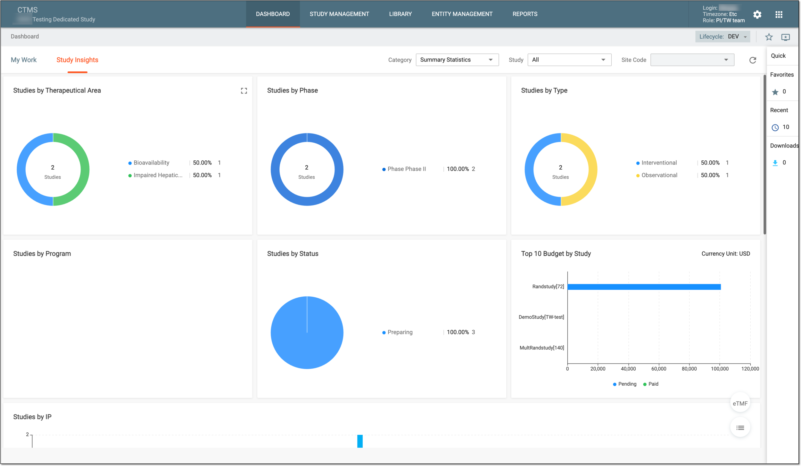Click the Recent clock icon in Quick panel
This screenshot has width=801, height=466.
tap(775, 128)
